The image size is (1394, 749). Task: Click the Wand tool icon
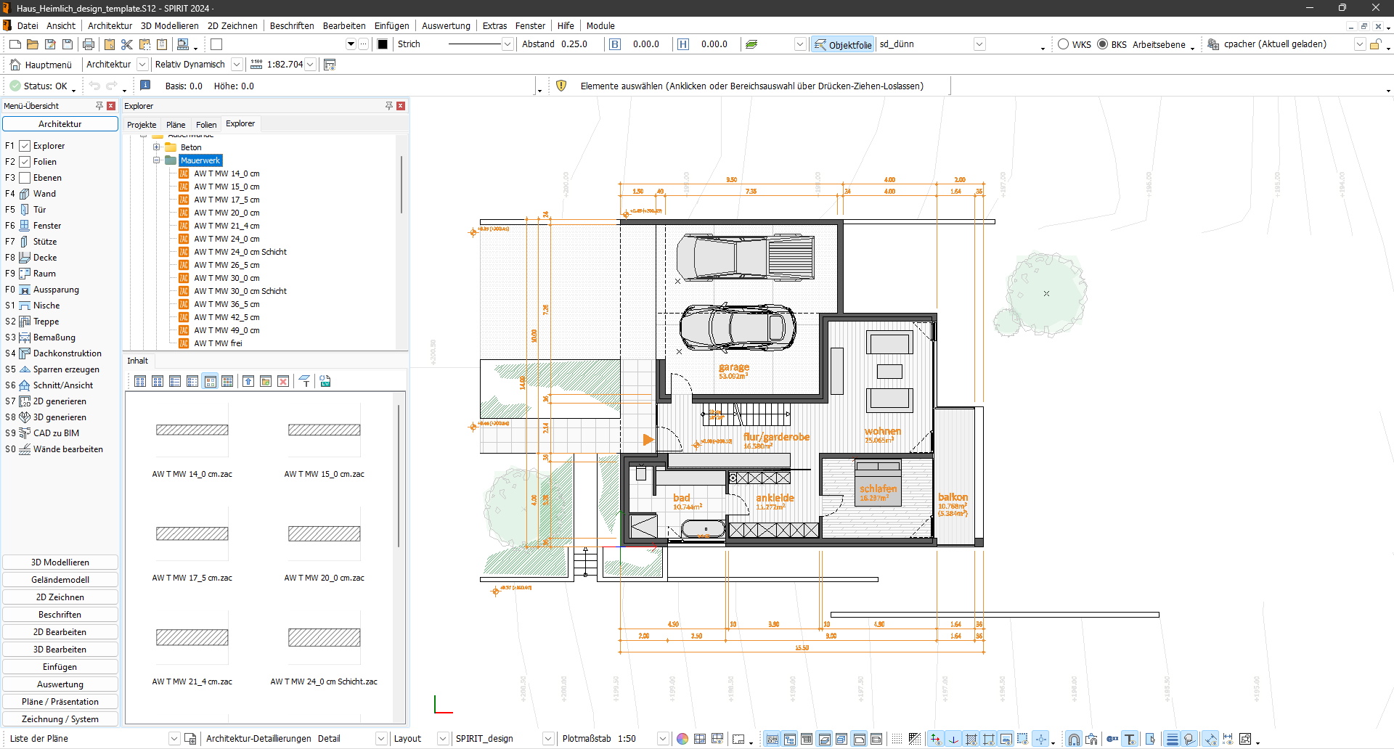pos(25,194)
